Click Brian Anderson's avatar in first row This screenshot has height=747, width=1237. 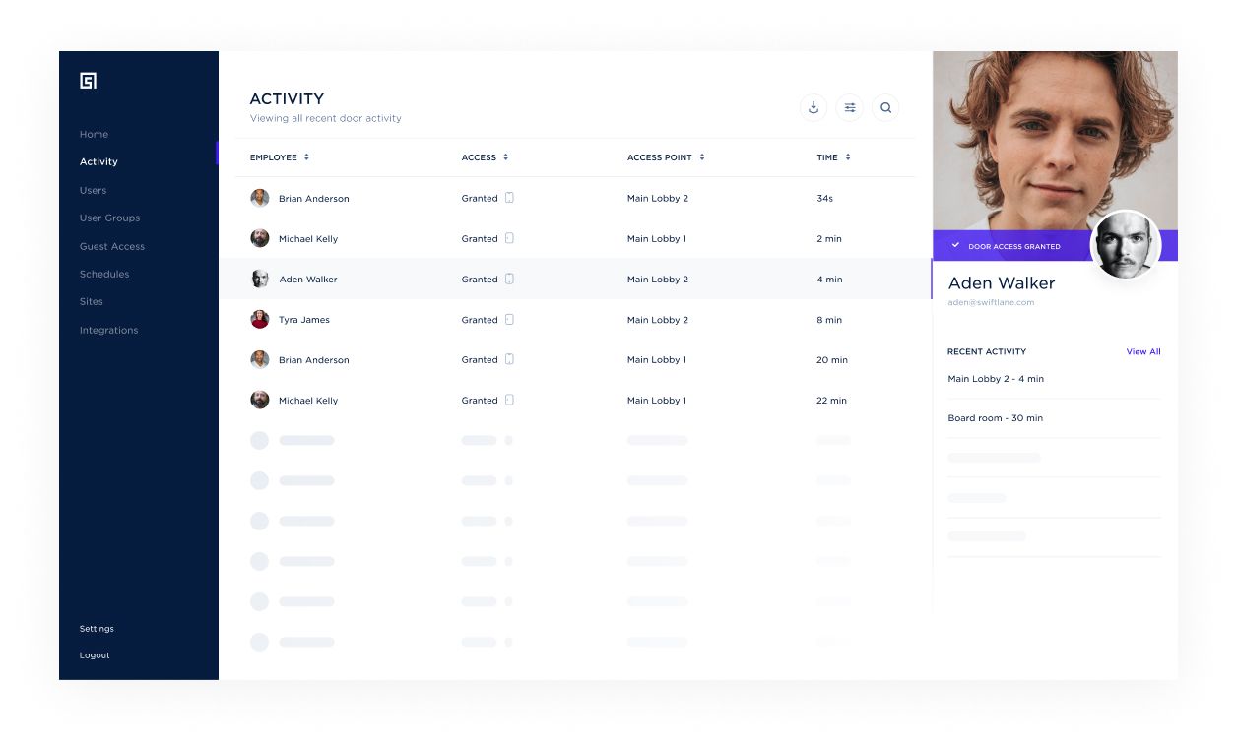click(x=260, y=199)
